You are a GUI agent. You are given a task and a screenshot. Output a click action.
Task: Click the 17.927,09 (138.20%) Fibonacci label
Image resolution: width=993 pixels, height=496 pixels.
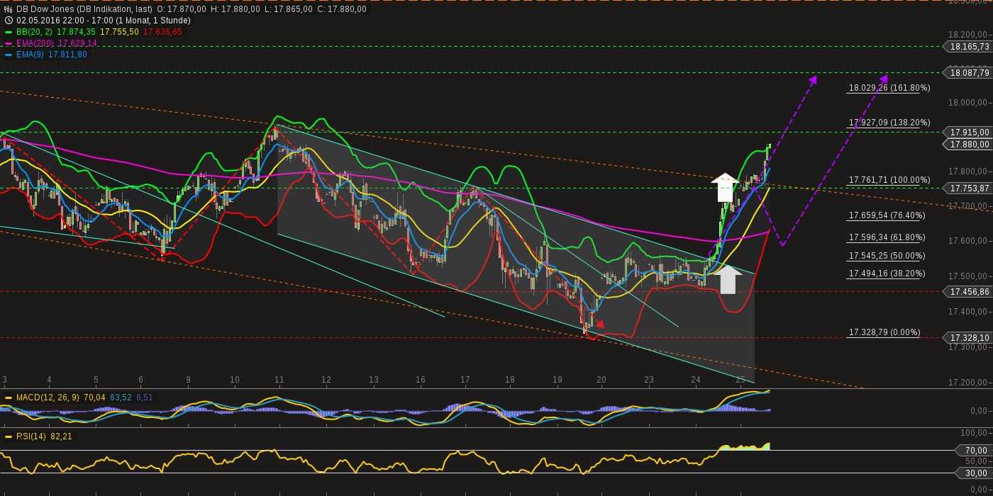pos(889,123)
